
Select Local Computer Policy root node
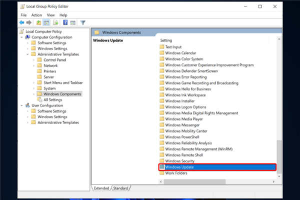click(43, 31)
